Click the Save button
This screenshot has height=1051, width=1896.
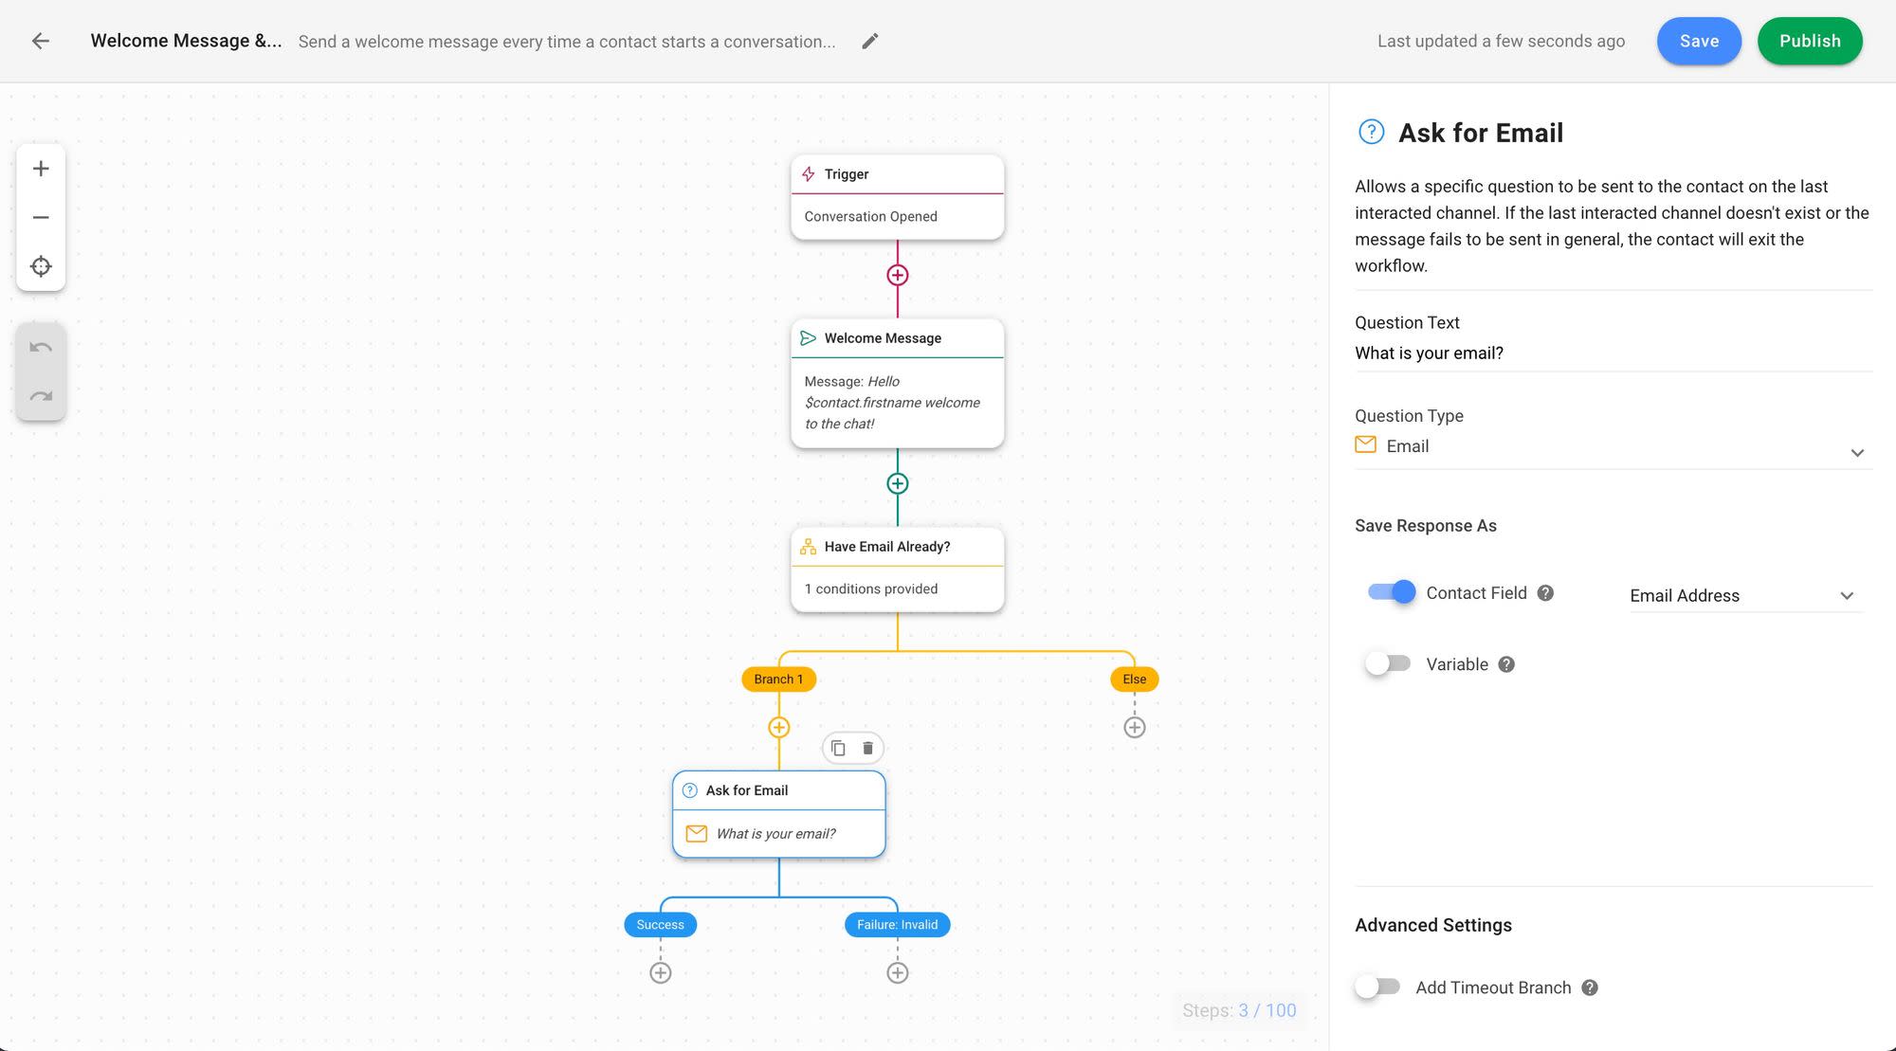coord(1698,40)
